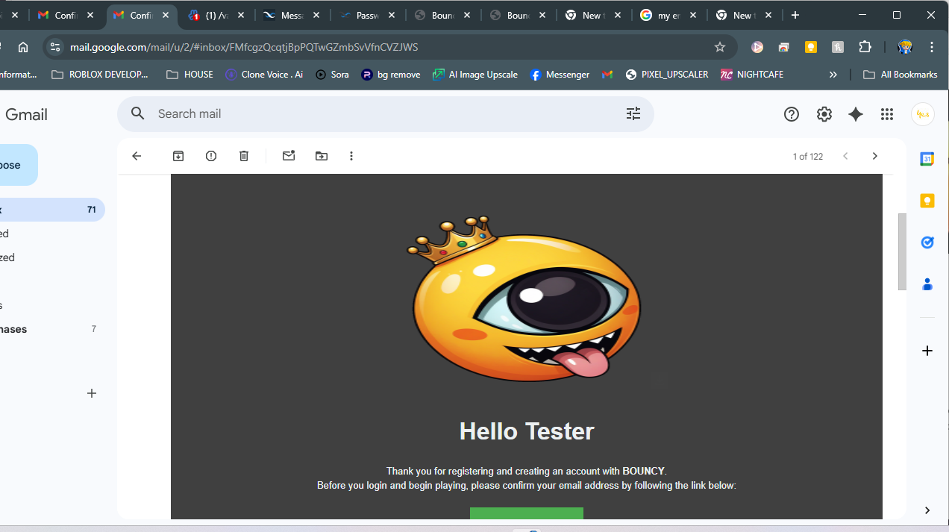
Task: Hide the side panel with chevron
Action: pyautogui.click(x=927, y=510)
